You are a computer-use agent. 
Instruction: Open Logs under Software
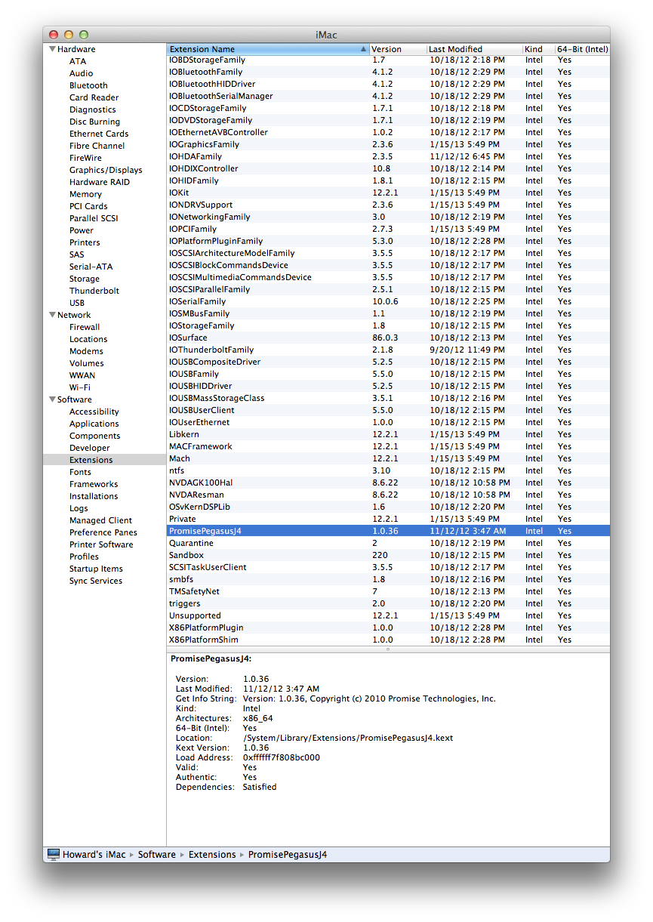(79, 508)
